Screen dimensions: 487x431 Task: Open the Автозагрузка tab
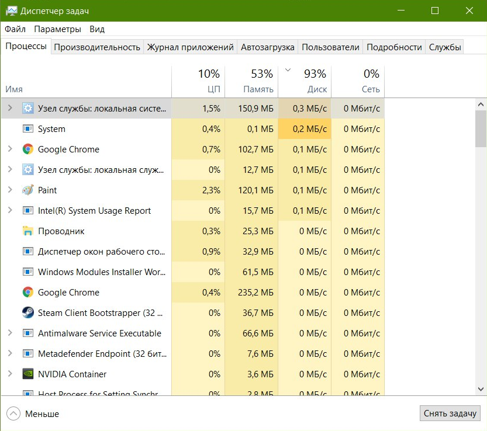268,47
